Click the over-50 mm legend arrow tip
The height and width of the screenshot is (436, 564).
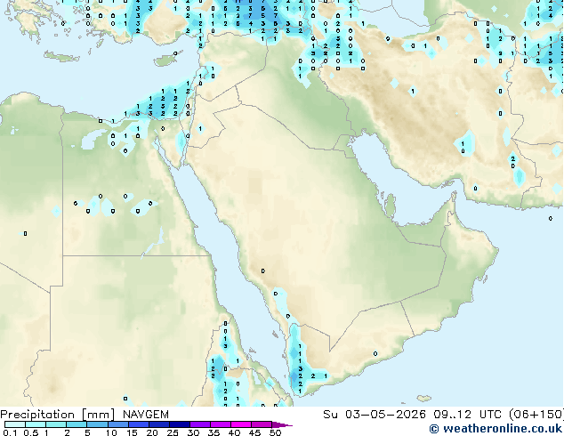(282, 424)
